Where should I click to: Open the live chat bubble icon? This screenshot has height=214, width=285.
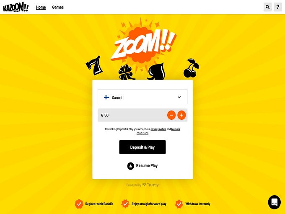tap(275, 202)
